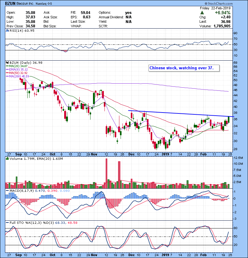Click the Chg value +2.40

click(x=225, y=17)
